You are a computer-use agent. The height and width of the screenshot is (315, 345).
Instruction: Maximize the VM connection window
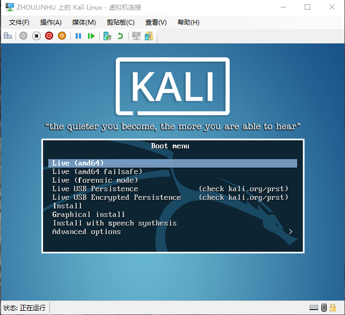(x=307, y=7)
